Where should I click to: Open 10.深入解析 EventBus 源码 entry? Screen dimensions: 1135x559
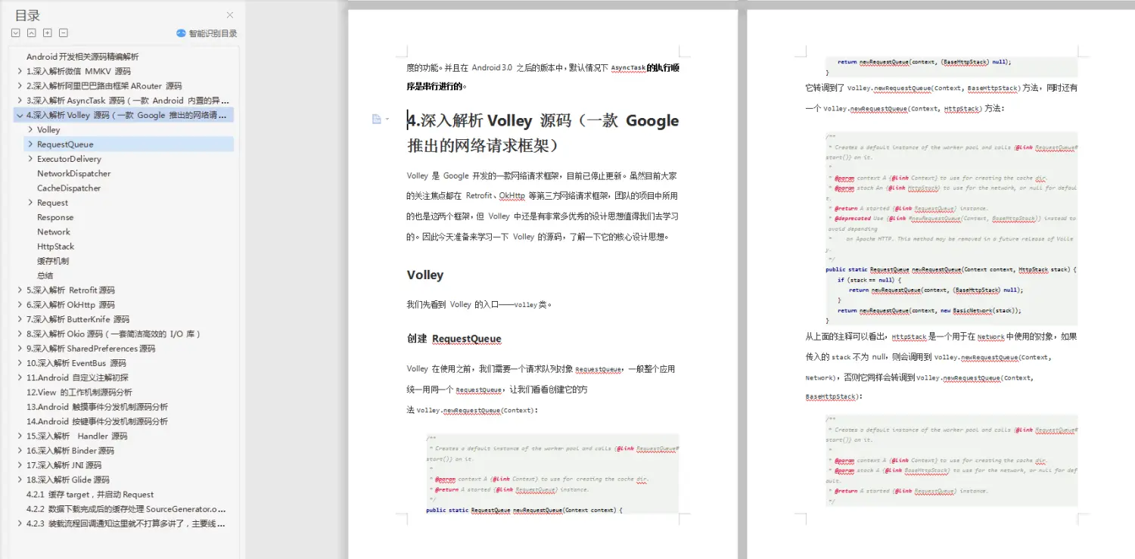coord(76,363)
